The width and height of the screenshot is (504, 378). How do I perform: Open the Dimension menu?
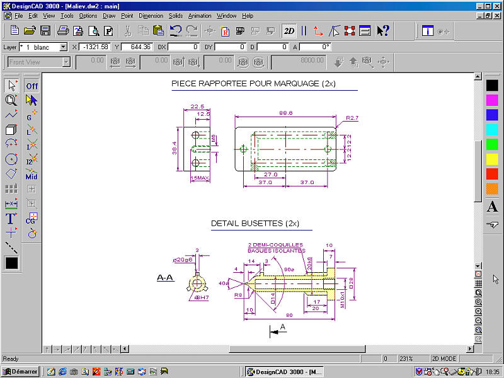point(151,15)
